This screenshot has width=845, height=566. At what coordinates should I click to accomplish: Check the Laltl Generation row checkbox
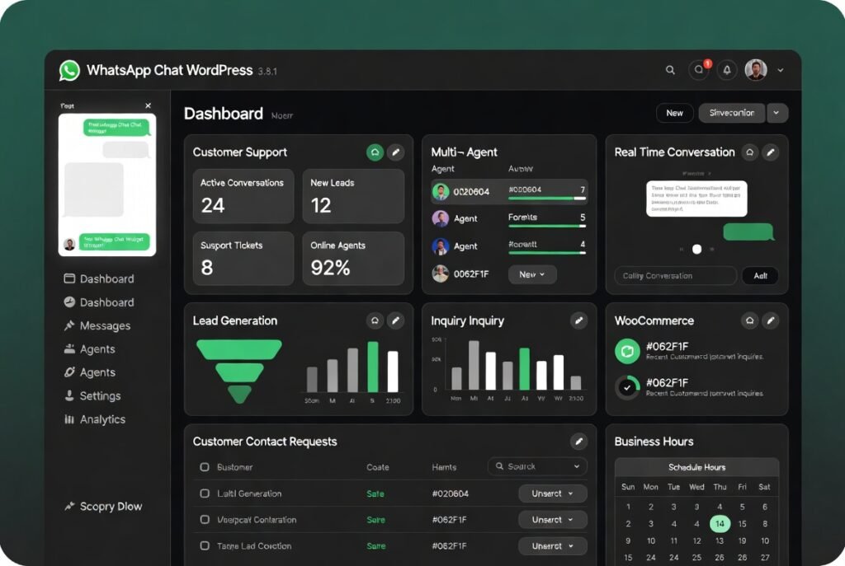(205, 493)
